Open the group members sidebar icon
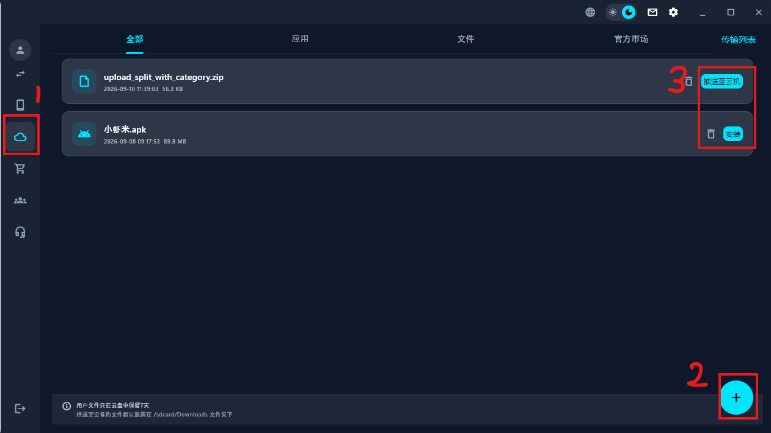 click(x=20, y=200)
